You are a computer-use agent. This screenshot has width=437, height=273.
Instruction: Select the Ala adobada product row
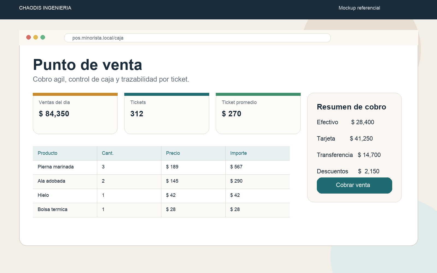161,182
